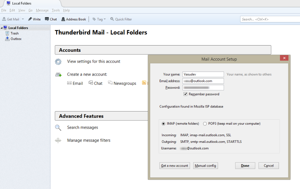This screenshot has height=189, width=300.
Task: Click the Accounts section header
Action: [163, 50]
